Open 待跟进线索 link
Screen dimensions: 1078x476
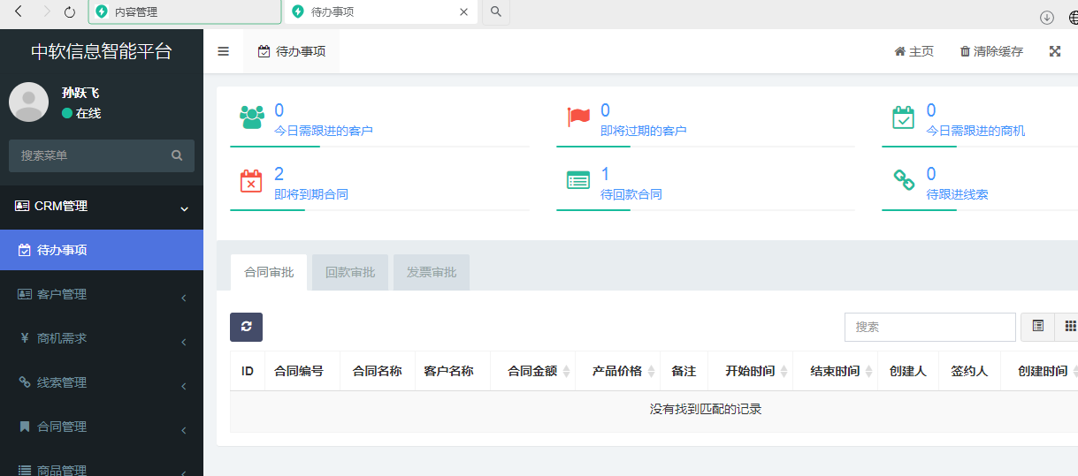[957, 194]
